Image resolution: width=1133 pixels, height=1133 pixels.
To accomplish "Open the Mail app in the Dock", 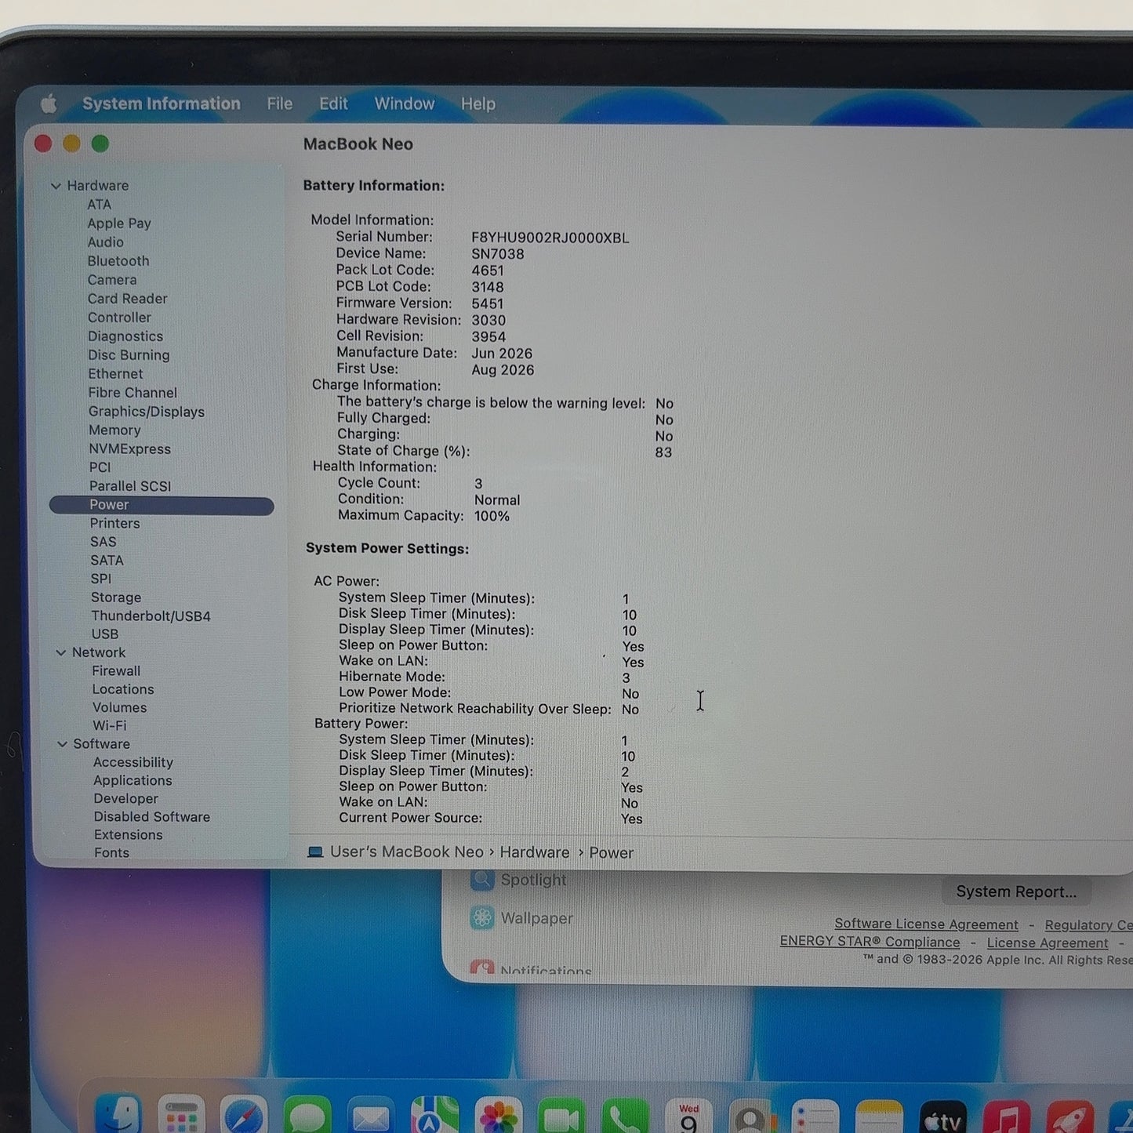I will pos(371,1117).
